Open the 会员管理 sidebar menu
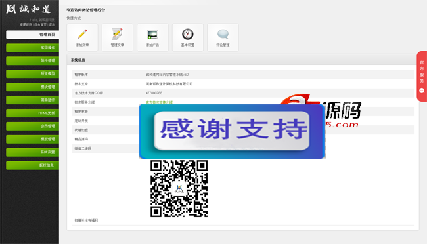 (x=32, y=126)
